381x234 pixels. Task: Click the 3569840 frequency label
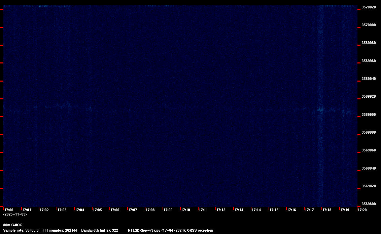point(369,168)
